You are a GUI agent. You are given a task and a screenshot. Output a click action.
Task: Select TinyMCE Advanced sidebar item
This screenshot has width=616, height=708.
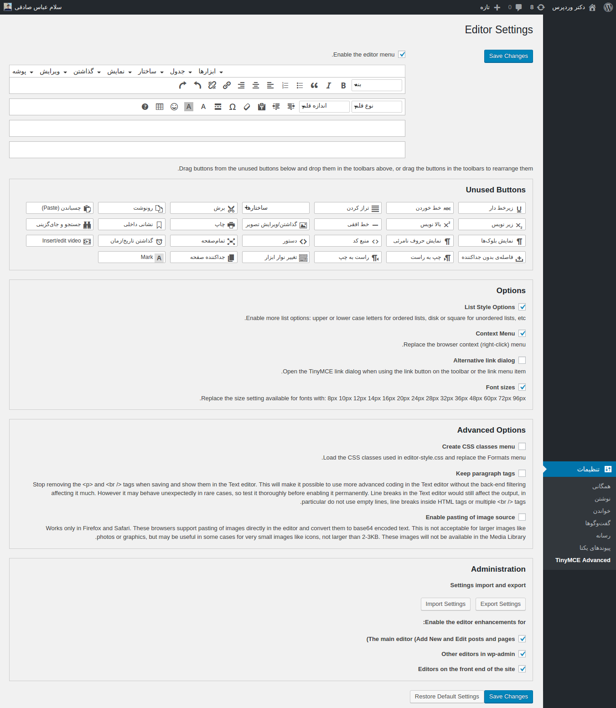582,560
